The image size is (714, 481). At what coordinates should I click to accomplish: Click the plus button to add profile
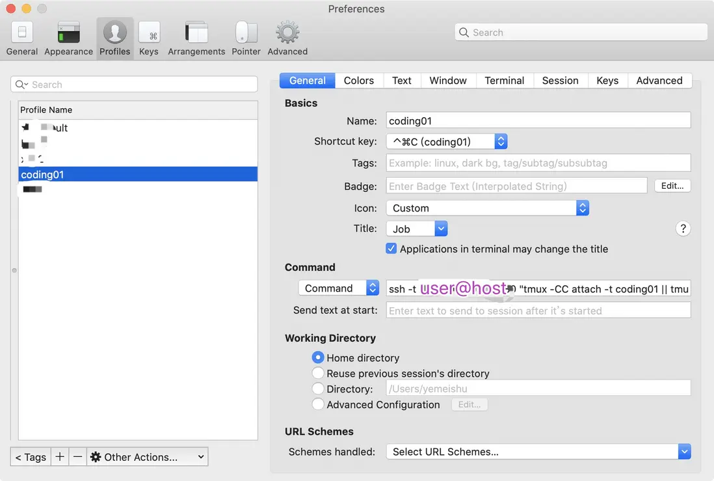[60, 456]
